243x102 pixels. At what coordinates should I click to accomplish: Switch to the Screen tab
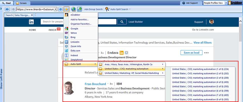tap(22, 3)
